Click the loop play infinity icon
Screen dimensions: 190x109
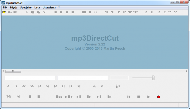point(59,97)
